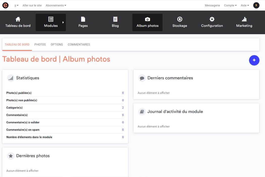Switch to the COMMENTAIRES tab
265x177 pixels.
pos(78,45)
